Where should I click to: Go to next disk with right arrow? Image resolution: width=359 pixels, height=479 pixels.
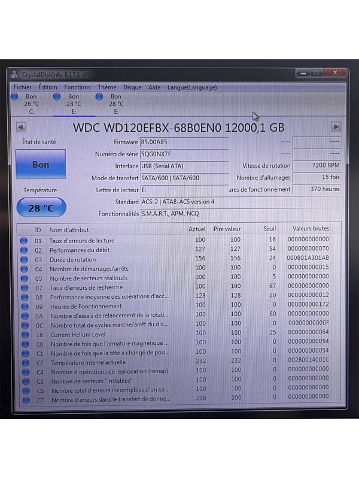click(336, 126)
